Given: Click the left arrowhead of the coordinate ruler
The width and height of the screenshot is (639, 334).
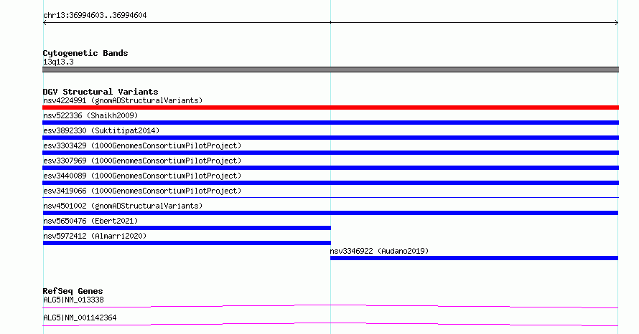Looking at the screenshot, I should coord(45,23).
